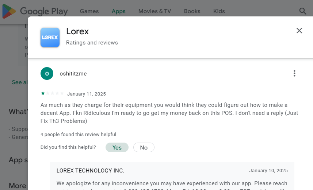Click the reviewer name oshititzme
This screenshot has width=313, height=190.
pos(73,74)
